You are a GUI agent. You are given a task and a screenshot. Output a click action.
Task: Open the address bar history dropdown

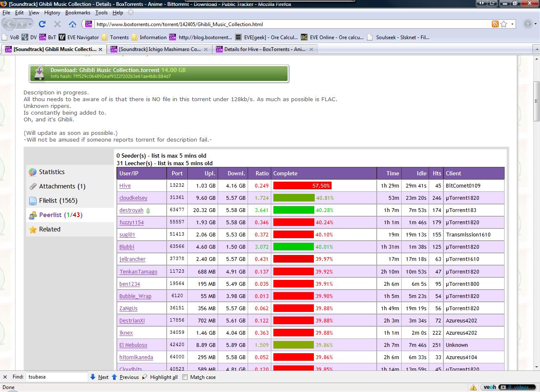coord(513,24)
